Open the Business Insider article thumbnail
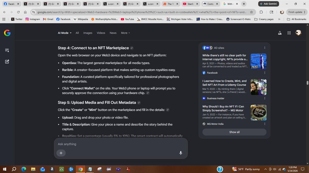This screenshot has height=173, width=309. [x=259, y=87]
